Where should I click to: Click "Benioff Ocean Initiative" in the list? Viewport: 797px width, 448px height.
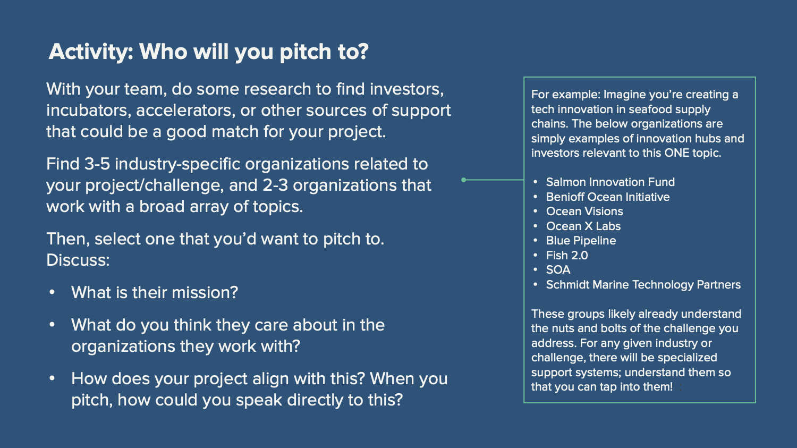pos(607,197)
